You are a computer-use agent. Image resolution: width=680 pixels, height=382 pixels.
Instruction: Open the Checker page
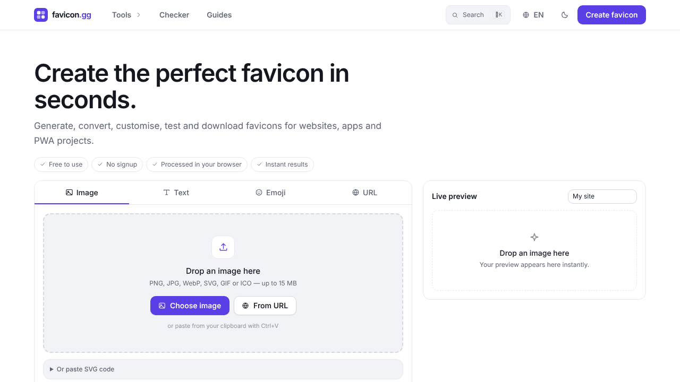point(174,15)
